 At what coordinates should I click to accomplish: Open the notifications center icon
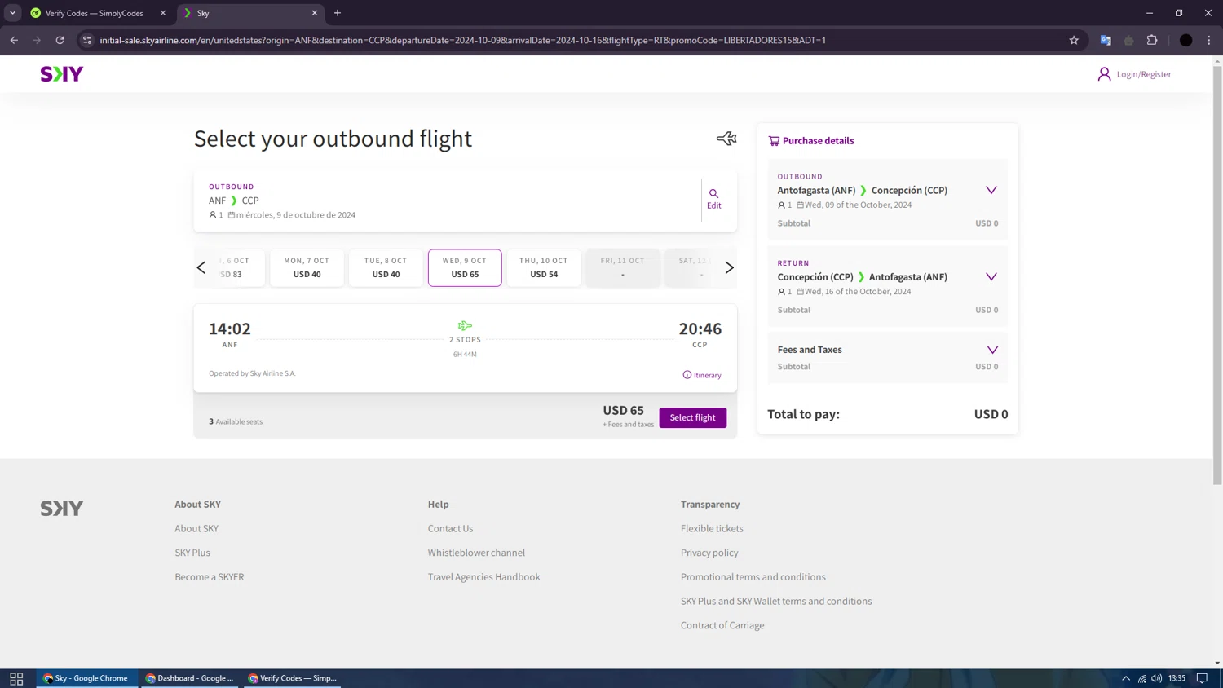[1203, 678]
